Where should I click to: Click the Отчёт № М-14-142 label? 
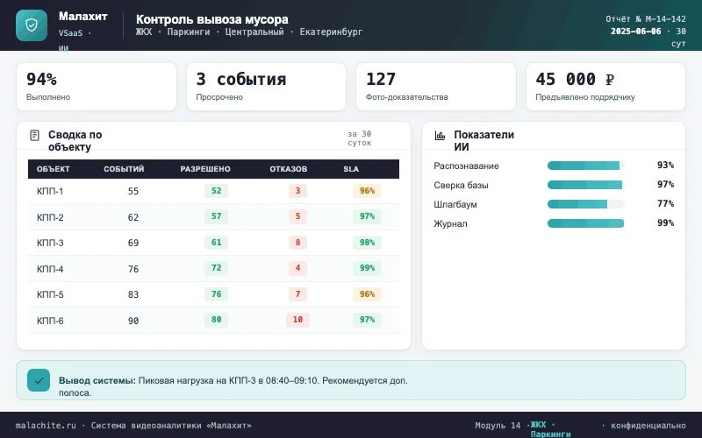[646, 18]
